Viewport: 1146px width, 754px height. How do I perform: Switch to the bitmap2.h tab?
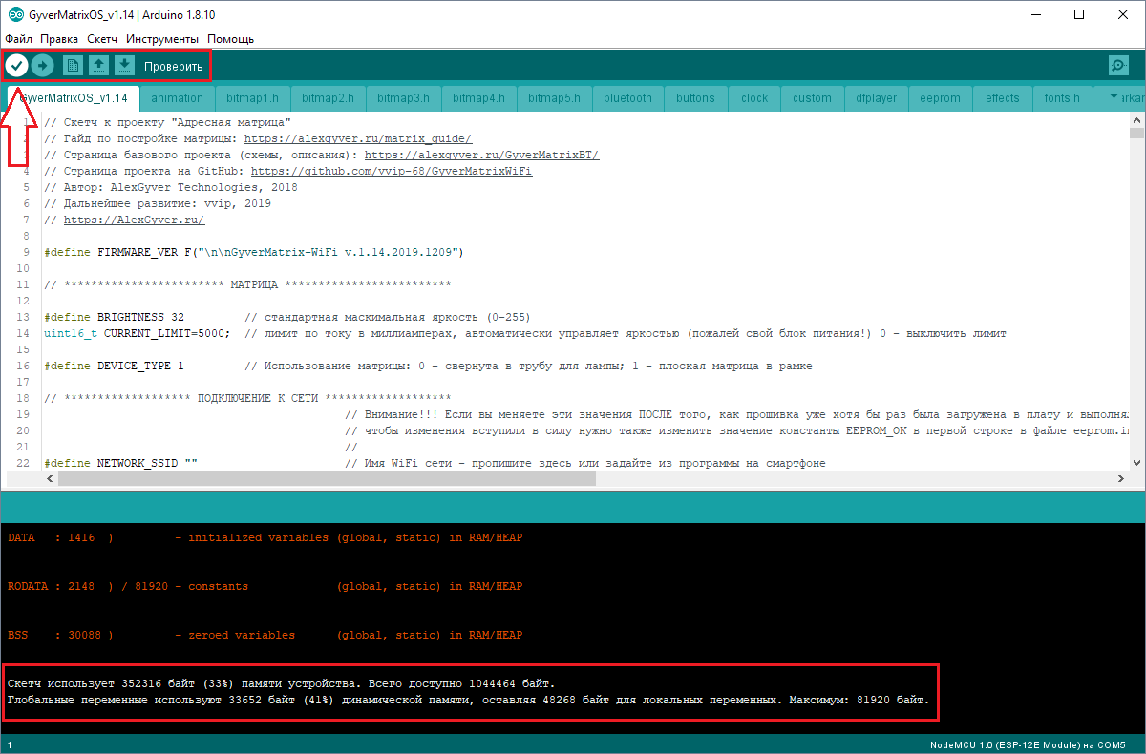(328, 98)
